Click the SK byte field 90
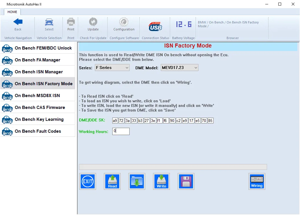The height and width of the screenshot is (215, 300). click(x=172, y=121)
